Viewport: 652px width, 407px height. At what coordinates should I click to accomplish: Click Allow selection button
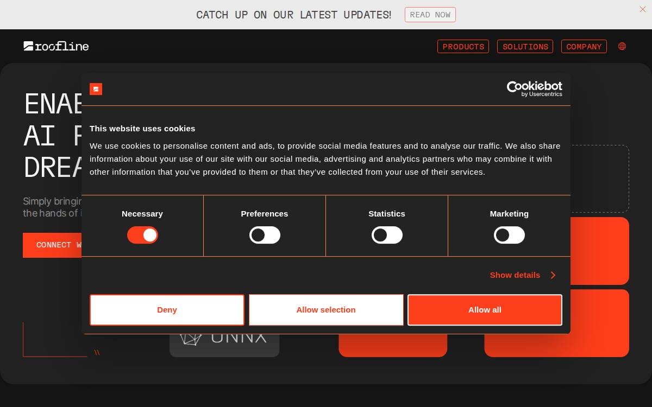click(326, 310)
